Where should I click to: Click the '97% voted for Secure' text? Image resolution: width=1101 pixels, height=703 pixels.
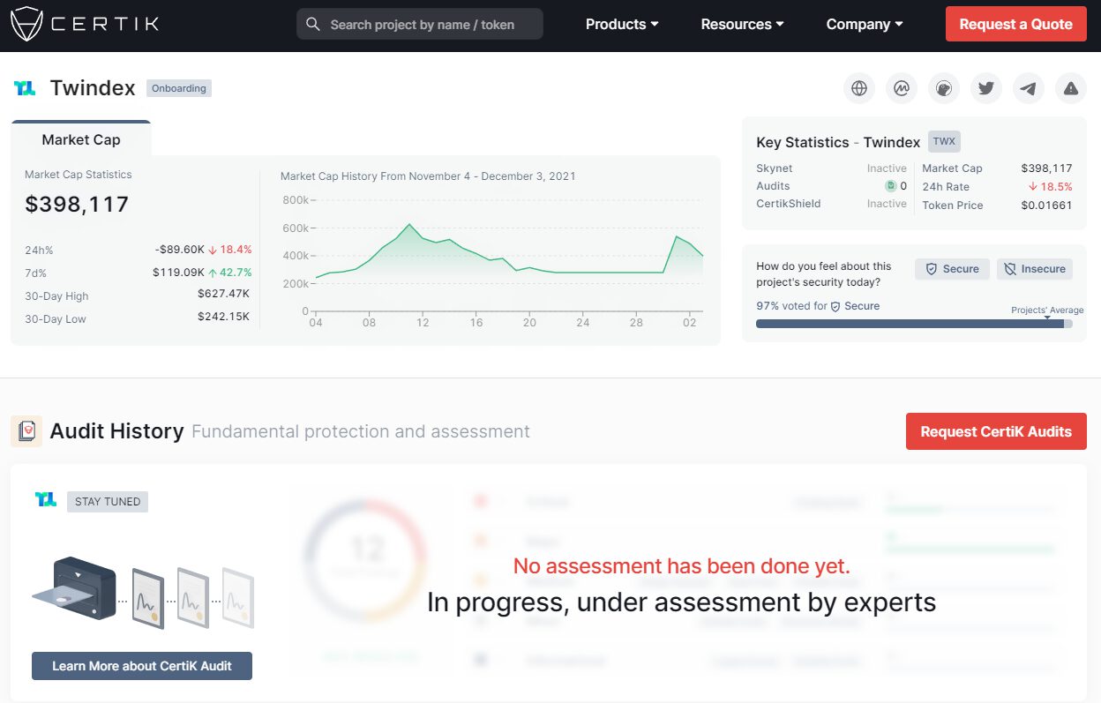click(818, 306)
